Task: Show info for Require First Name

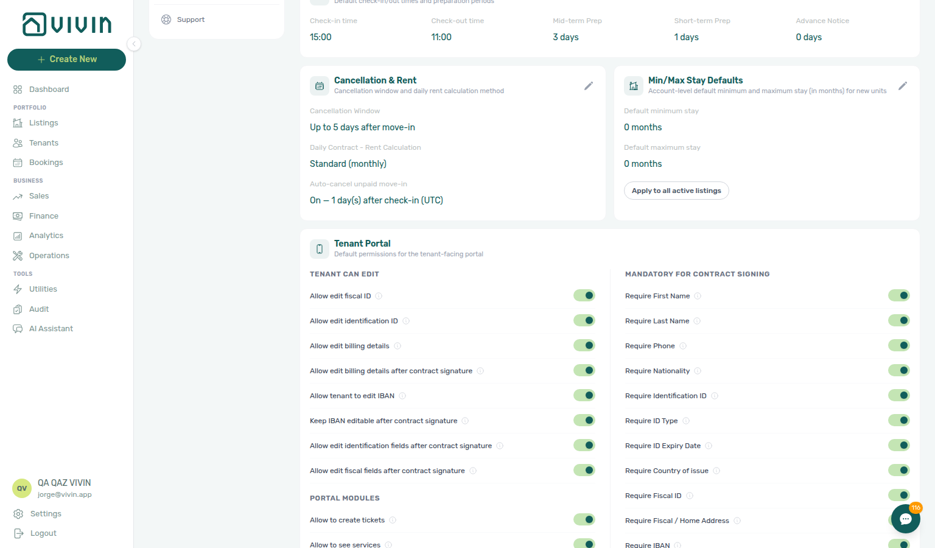Action: coord(698,297)
